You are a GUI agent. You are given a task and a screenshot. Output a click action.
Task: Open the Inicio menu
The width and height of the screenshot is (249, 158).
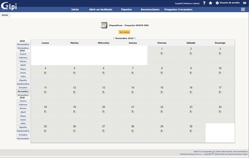click(x=75, y=10)
